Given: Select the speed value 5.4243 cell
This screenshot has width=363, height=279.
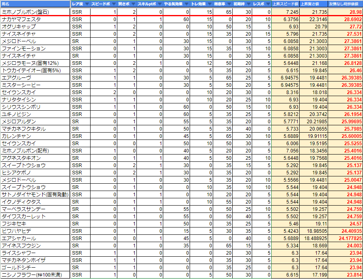Looking at the screenshot, I should [285, 231].
